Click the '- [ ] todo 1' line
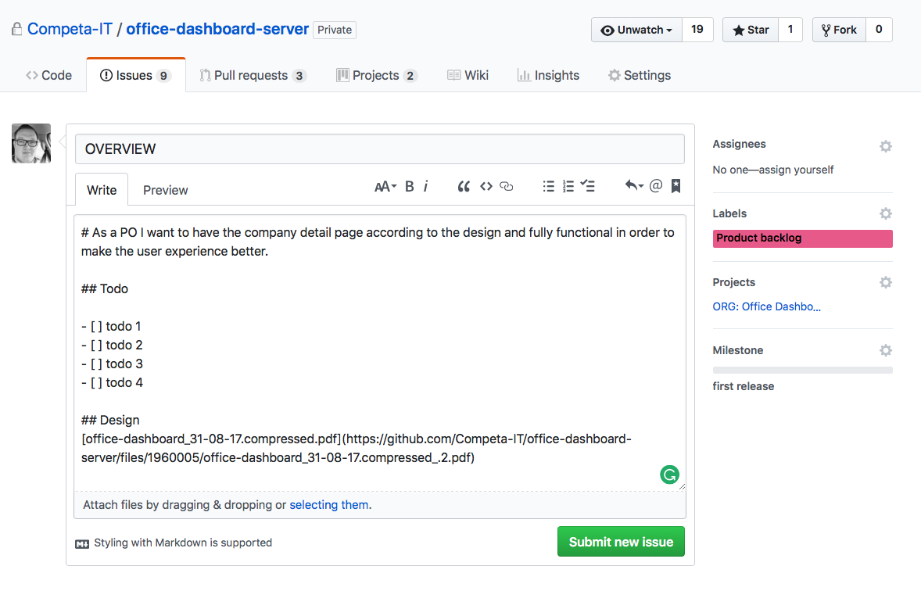Screen dimensions: 921x591 click(x=111, y=326)
